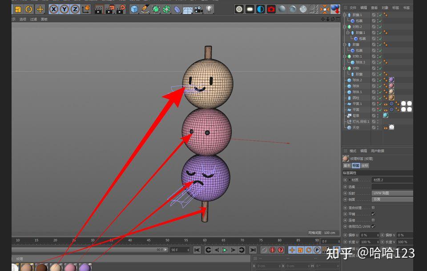Viewport: 427px width, 271px height.
Task: Click the red camera icon
Action: coord(271,9)
